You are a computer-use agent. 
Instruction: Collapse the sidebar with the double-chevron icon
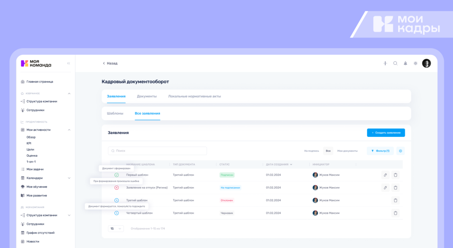click(69, 64)
